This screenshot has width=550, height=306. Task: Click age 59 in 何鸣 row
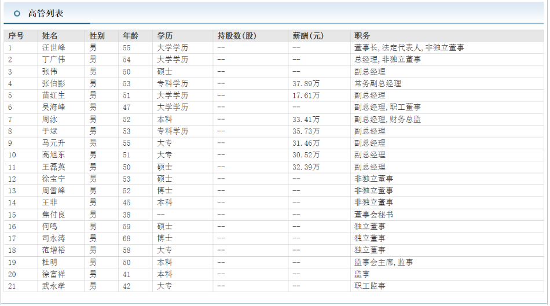coord(127,226)
